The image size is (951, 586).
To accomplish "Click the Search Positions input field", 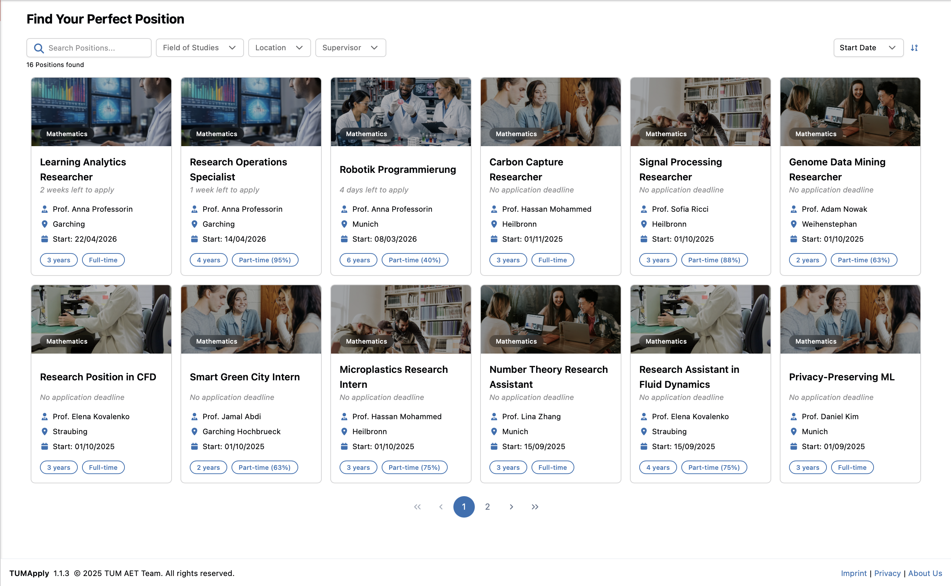I will click(88, 48).
